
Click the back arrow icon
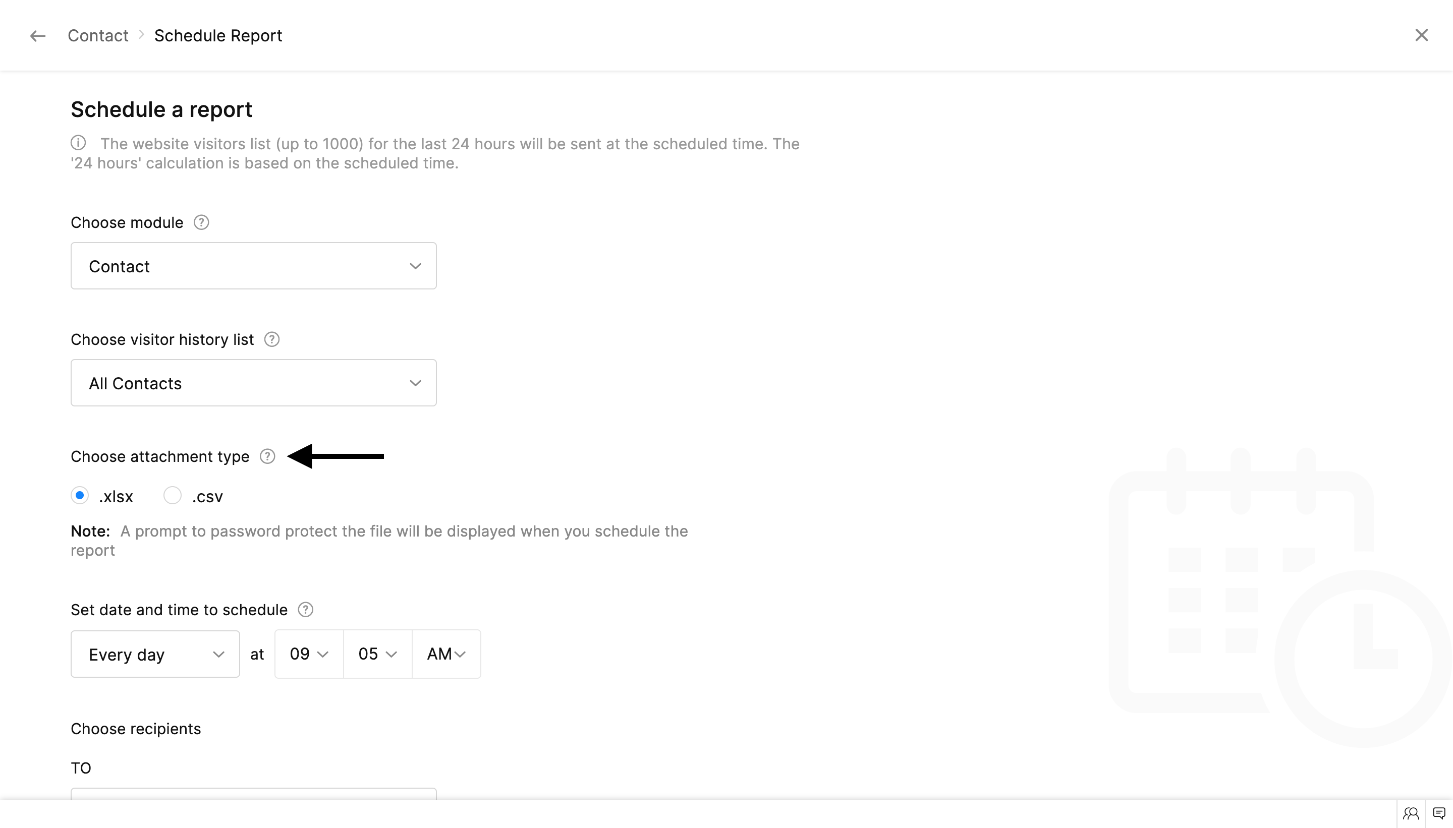click(x=37, y=36)
